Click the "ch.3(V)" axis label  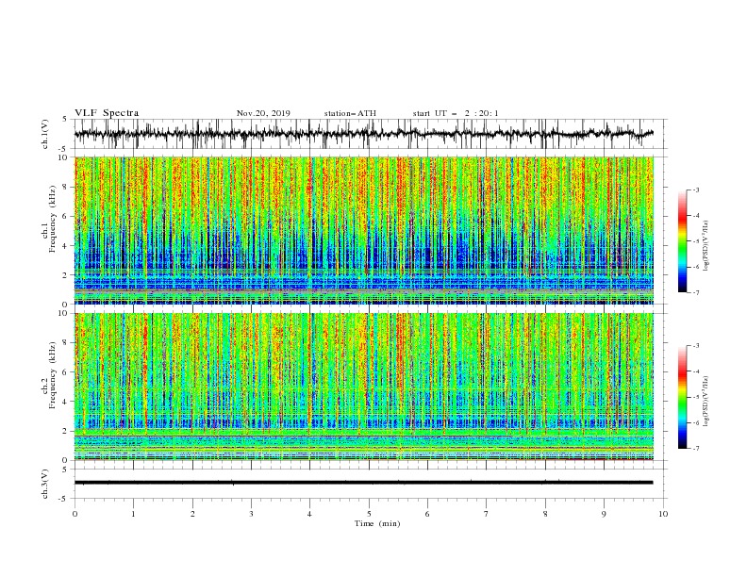(45, 484)
